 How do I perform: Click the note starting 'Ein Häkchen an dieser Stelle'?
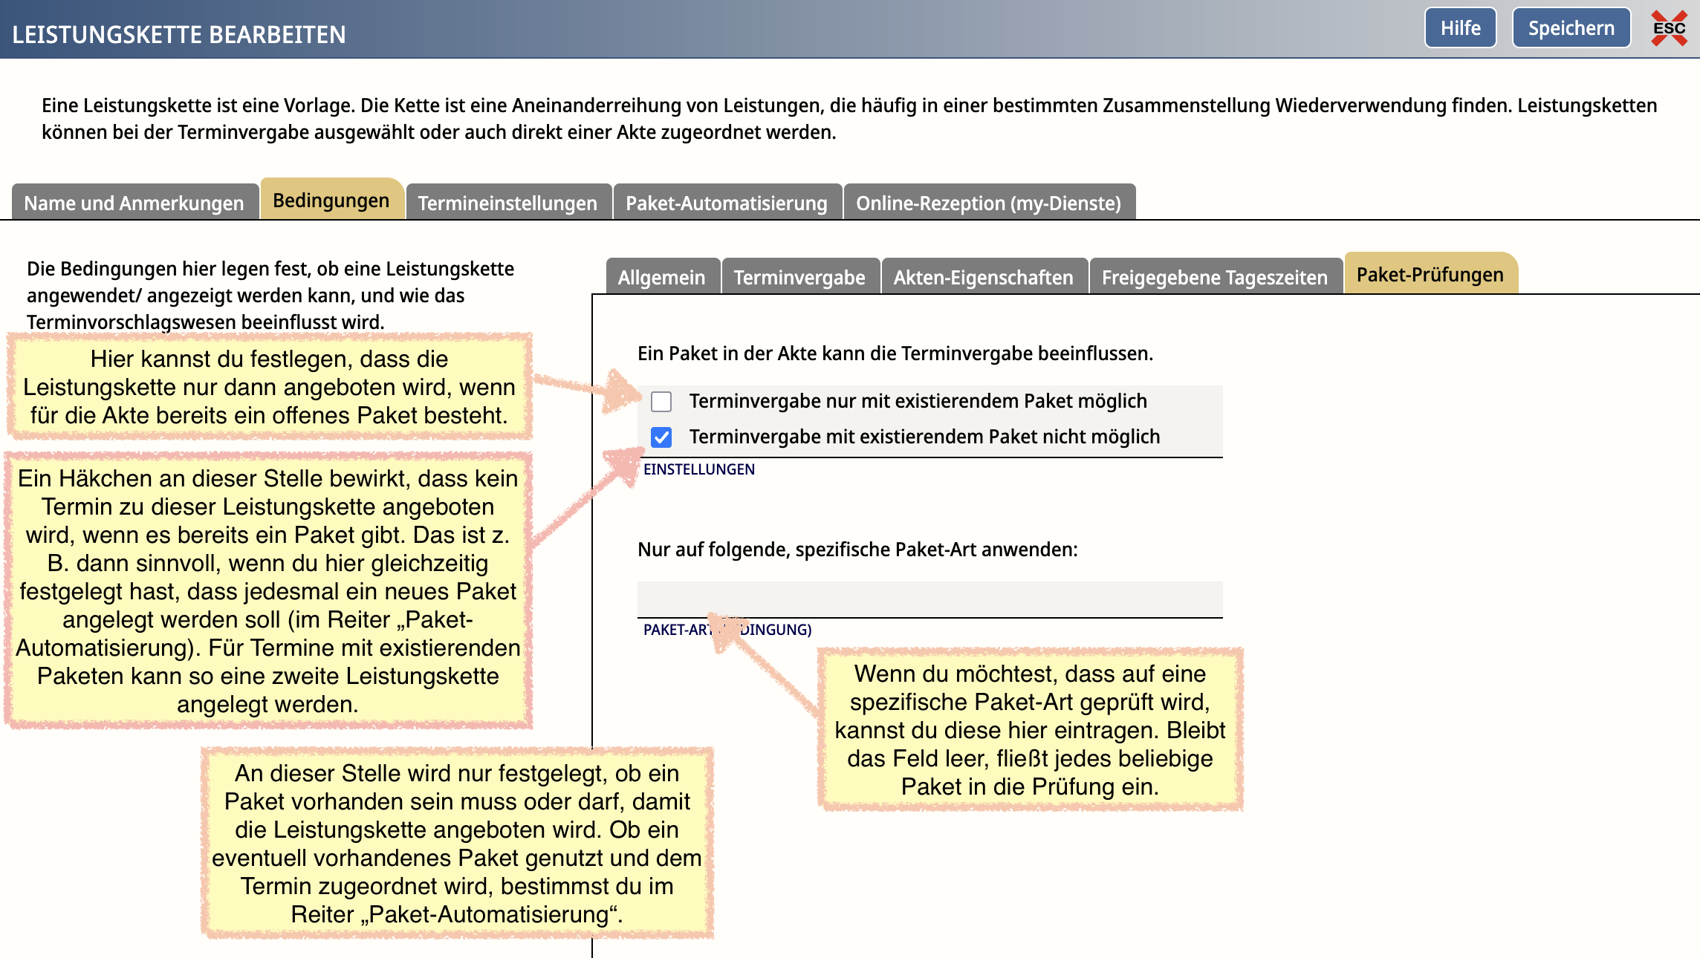[x=267, y=590]
